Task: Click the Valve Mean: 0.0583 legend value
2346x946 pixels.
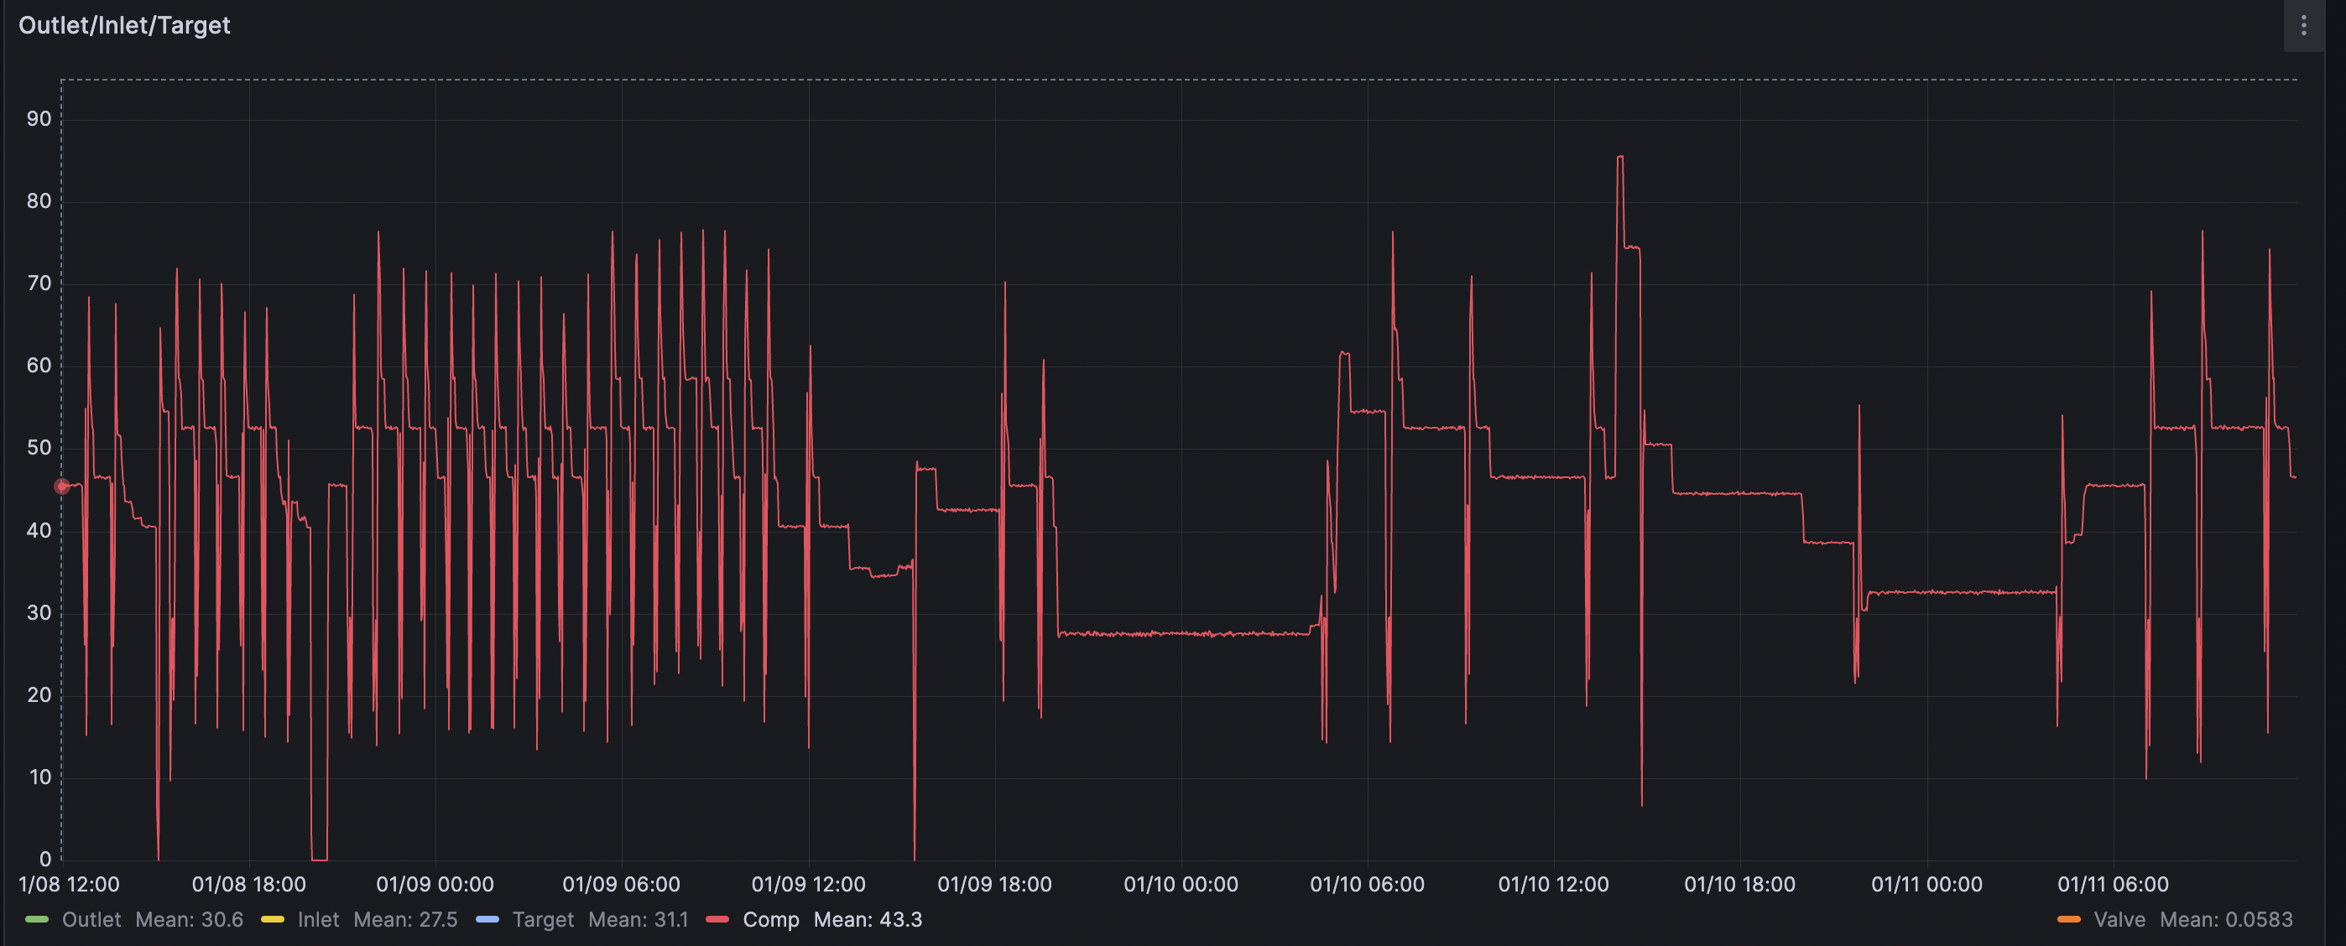Action: click(x=2226, y=920)
